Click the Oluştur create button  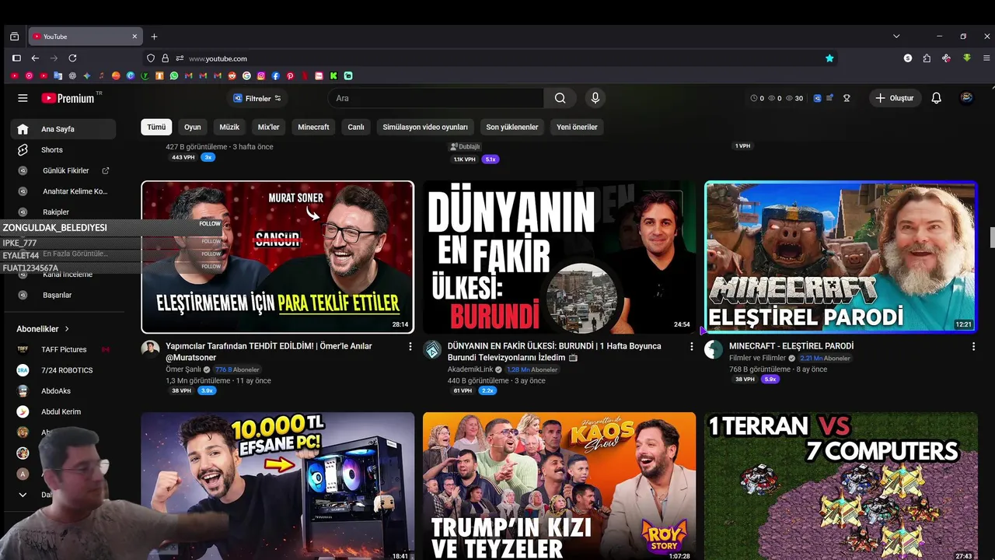pos(895,98)
